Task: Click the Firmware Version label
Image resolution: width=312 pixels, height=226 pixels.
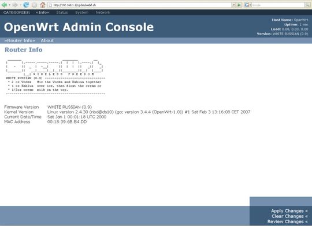Action: pos(21,107)
